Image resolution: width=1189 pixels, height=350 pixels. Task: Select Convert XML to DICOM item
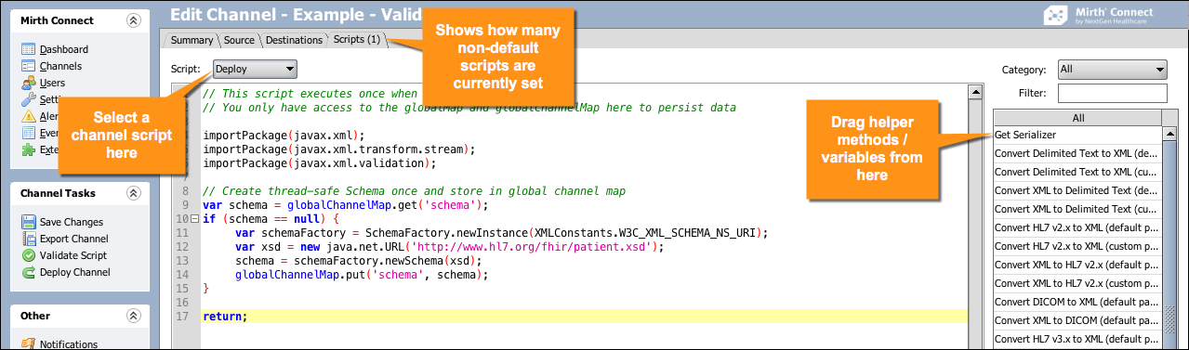(1077, 320)
